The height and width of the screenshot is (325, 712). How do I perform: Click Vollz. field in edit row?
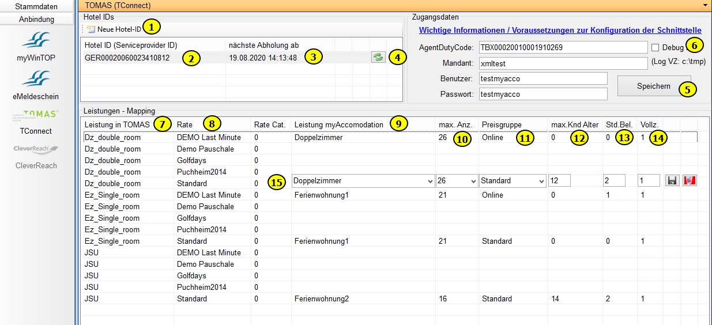[x=649, y=180]
